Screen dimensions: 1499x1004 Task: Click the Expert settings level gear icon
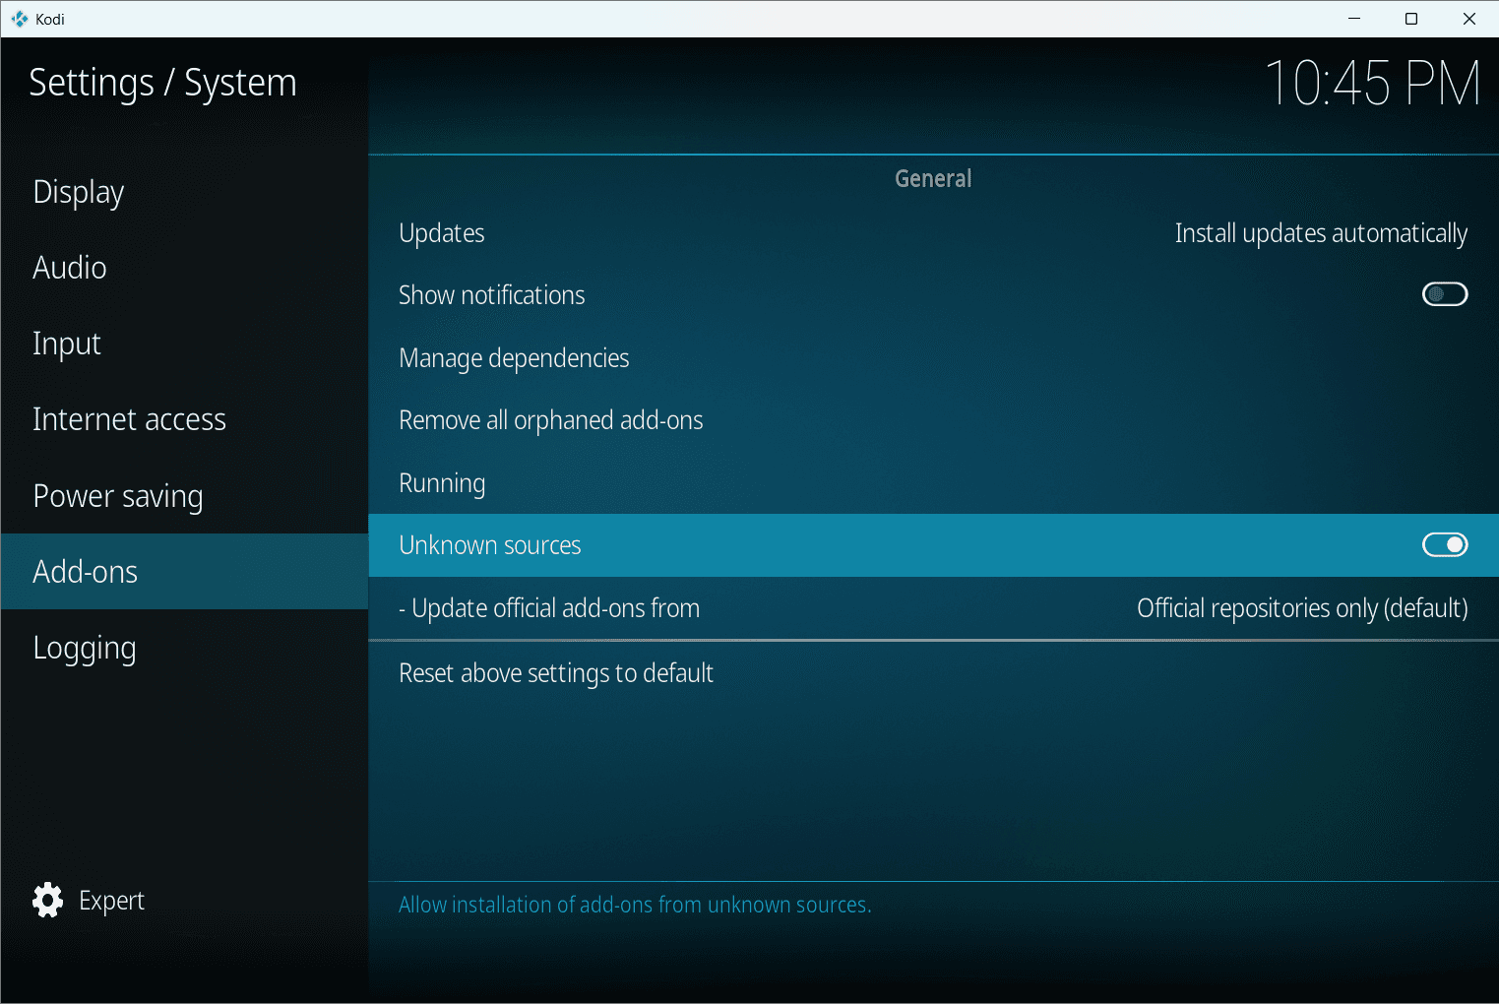[x=47, y=900]
